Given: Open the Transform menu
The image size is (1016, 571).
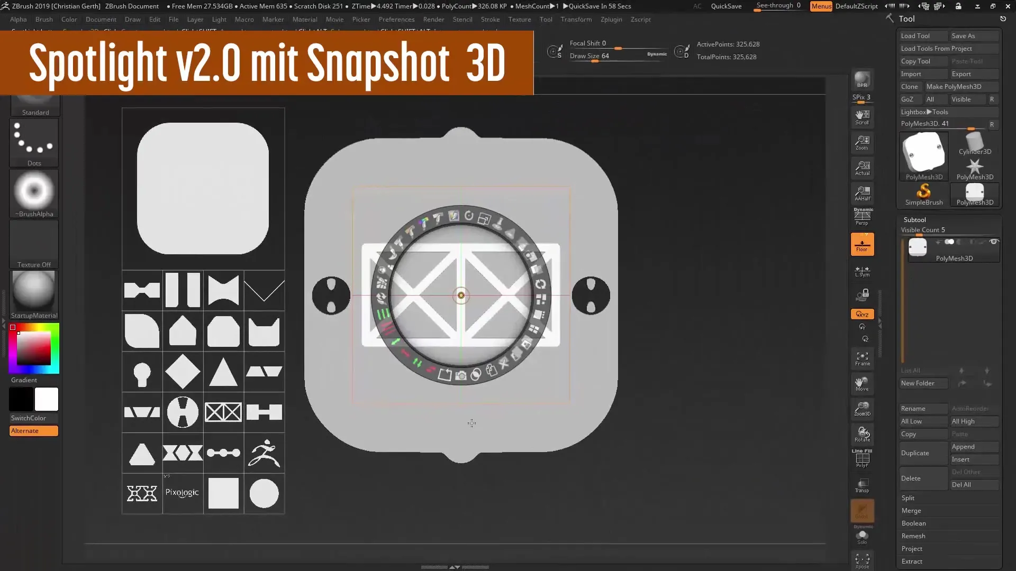Looking at the screenshot, I should (576, 20).
